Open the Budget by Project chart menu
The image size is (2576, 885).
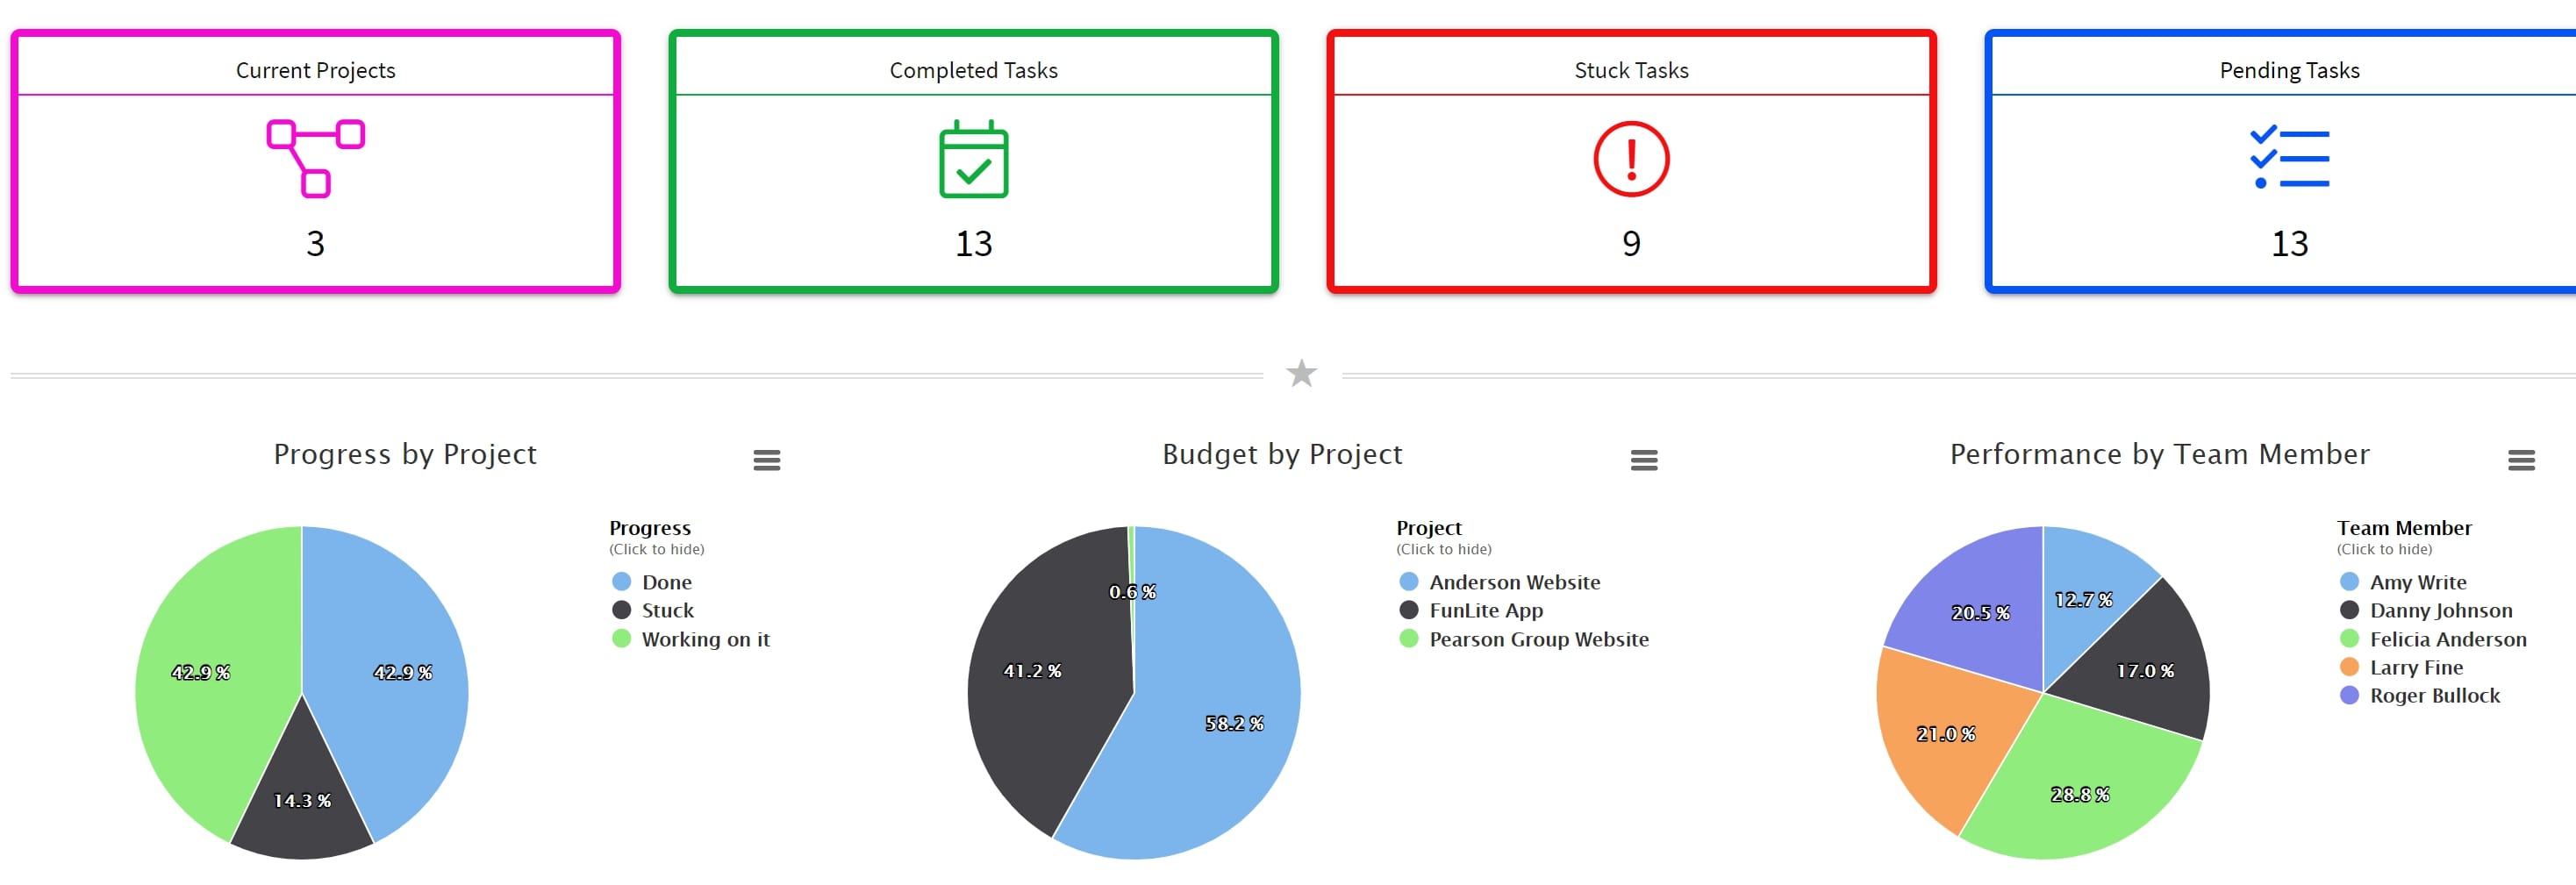point(1643,460)
